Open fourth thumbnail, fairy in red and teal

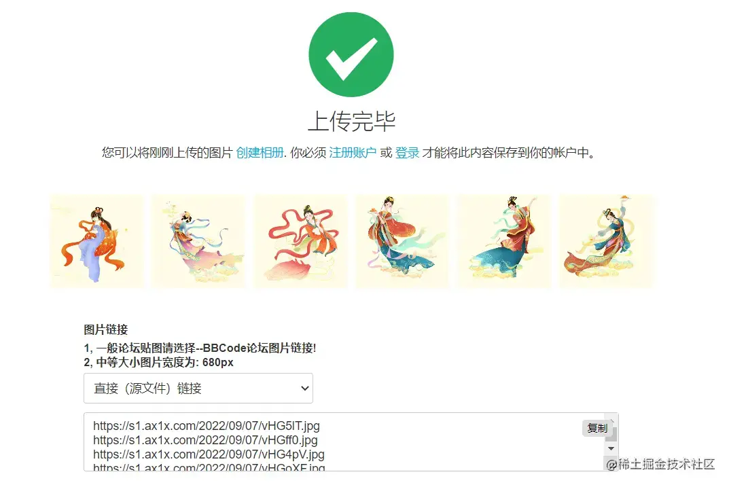tap(402, 241)
